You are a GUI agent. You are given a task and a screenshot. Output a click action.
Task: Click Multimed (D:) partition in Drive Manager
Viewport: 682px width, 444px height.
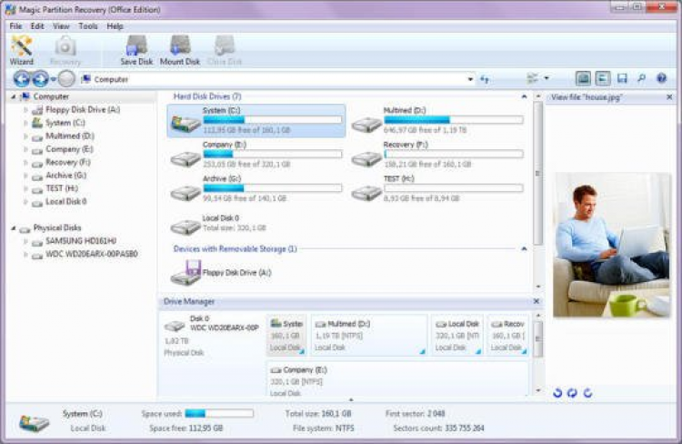point(369,336)
